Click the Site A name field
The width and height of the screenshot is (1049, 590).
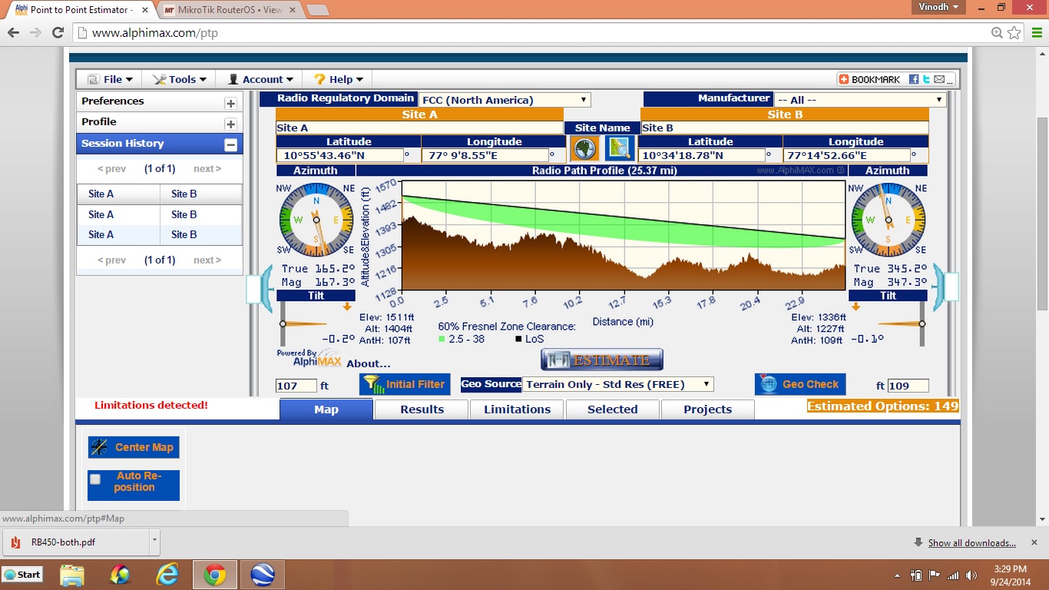419,128
